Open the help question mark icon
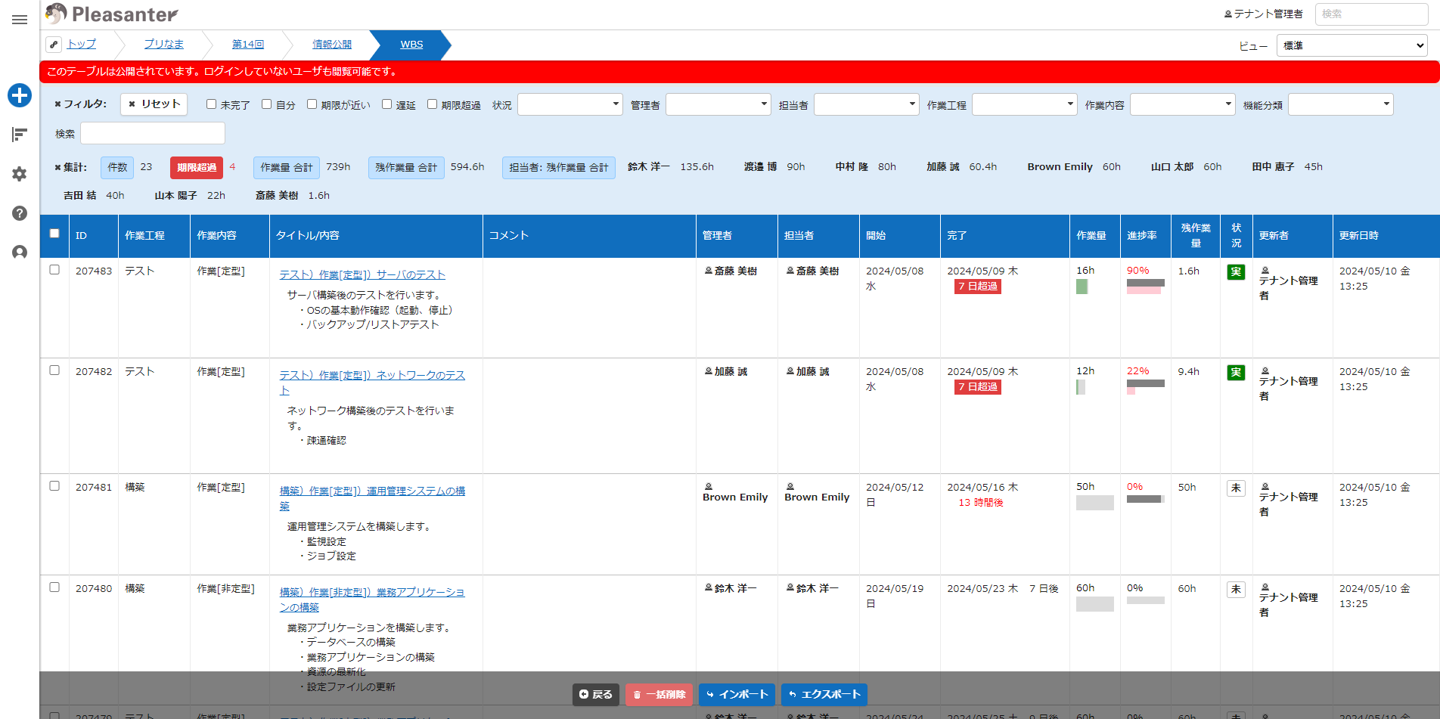 [x=20, y=213]
